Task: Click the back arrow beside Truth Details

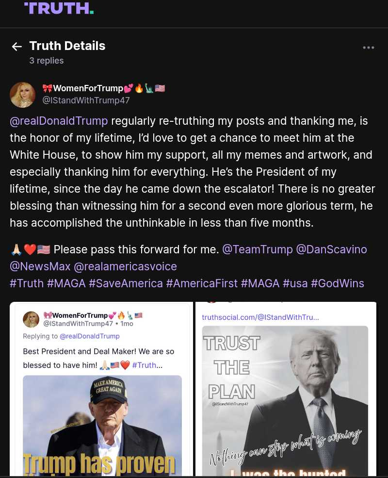Action: [17, 47]
